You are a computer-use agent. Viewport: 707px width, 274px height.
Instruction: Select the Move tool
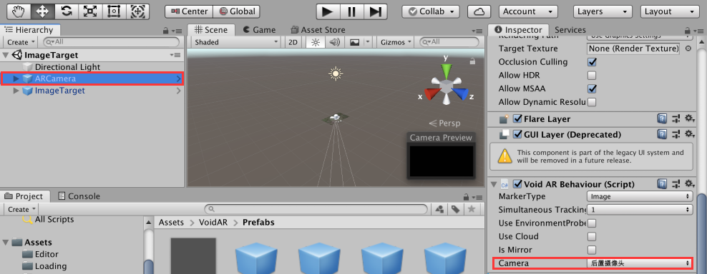click(43, 11)
